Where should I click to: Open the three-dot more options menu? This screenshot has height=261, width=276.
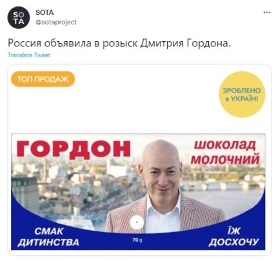tap(267, 12)
